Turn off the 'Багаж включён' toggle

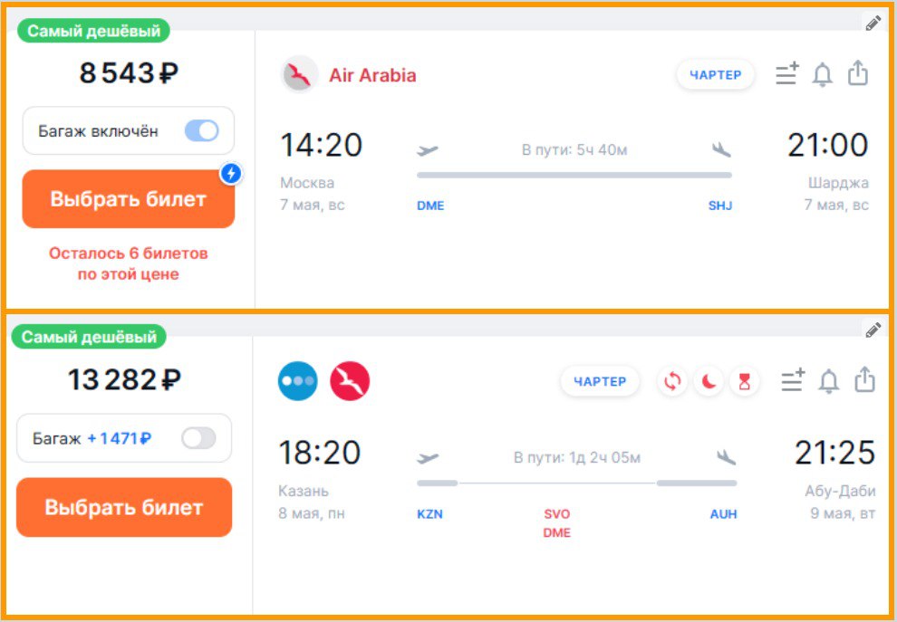pos(201,131)
